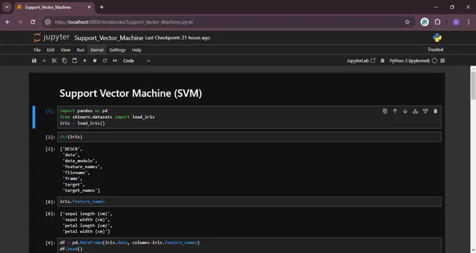The height and width of the screenshot is (253, 476).
Task: Open the File menu
Action: tap(37, 50)
